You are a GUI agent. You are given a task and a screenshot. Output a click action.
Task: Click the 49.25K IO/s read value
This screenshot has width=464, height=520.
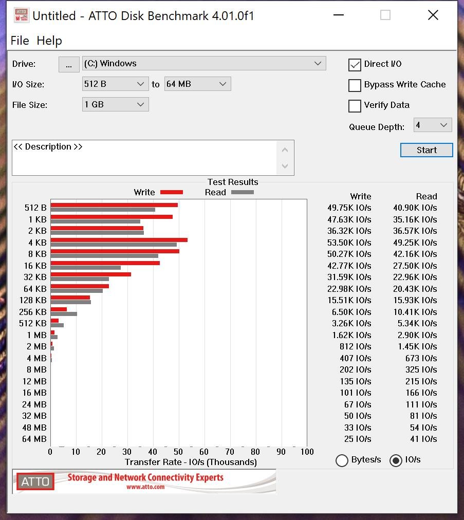(415, 243)
